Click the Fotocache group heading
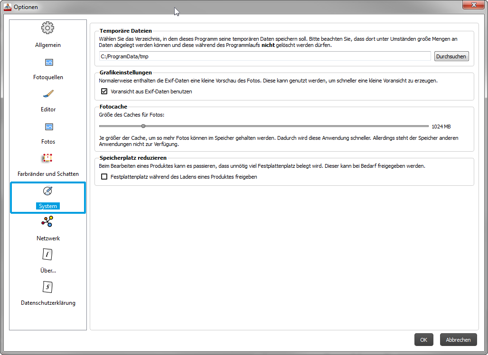 point(113,107)
